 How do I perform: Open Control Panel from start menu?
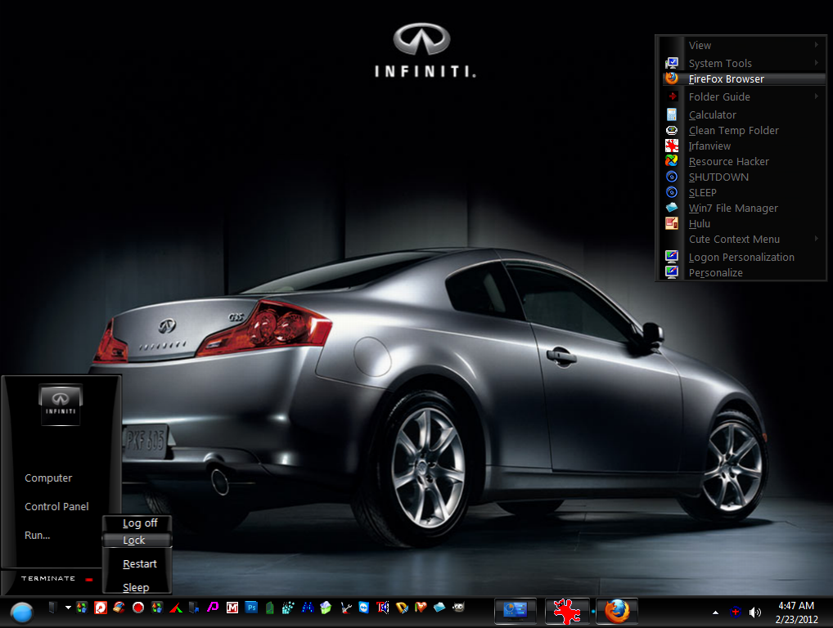pyautogui.click(x=56, y=507)
